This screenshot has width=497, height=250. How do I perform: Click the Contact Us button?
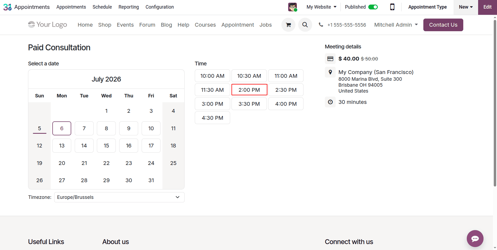click(443, 25)
